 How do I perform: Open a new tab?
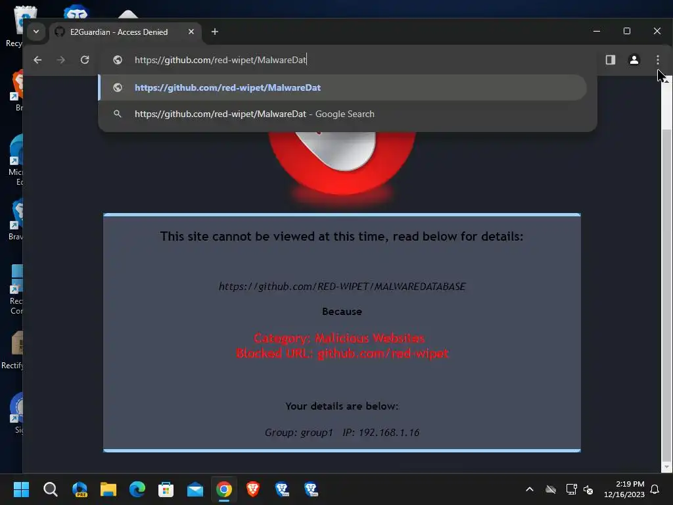click(x=215, y=32)
